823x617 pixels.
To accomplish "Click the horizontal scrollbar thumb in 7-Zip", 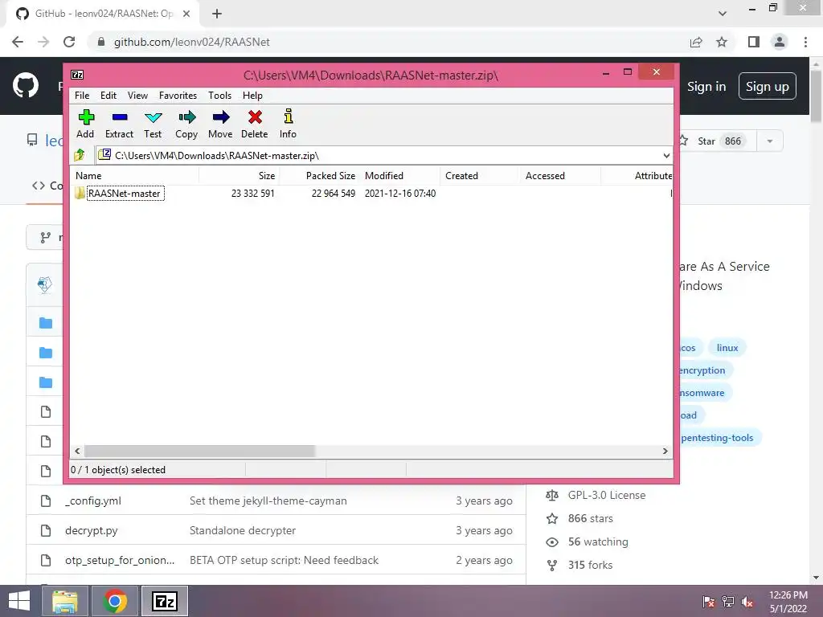I will coord(199,452).
